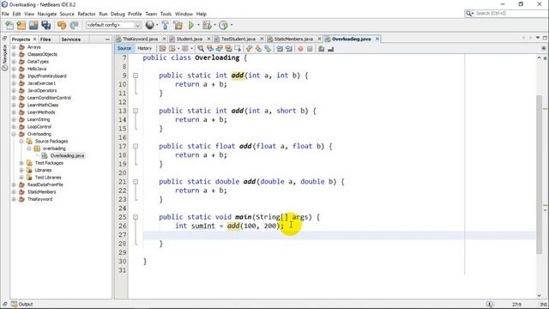
Task: Click the editor Find Selection magnifier icon
Action: [x=201, y=49]
